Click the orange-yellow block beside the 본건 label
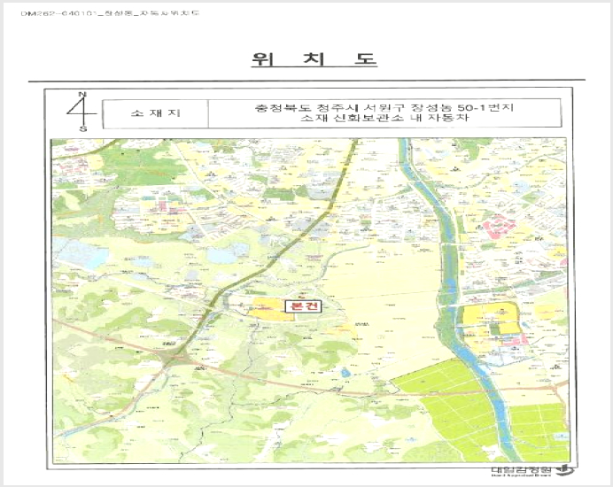The height and width of the screenshot is (487, 613). coord(268,310)
